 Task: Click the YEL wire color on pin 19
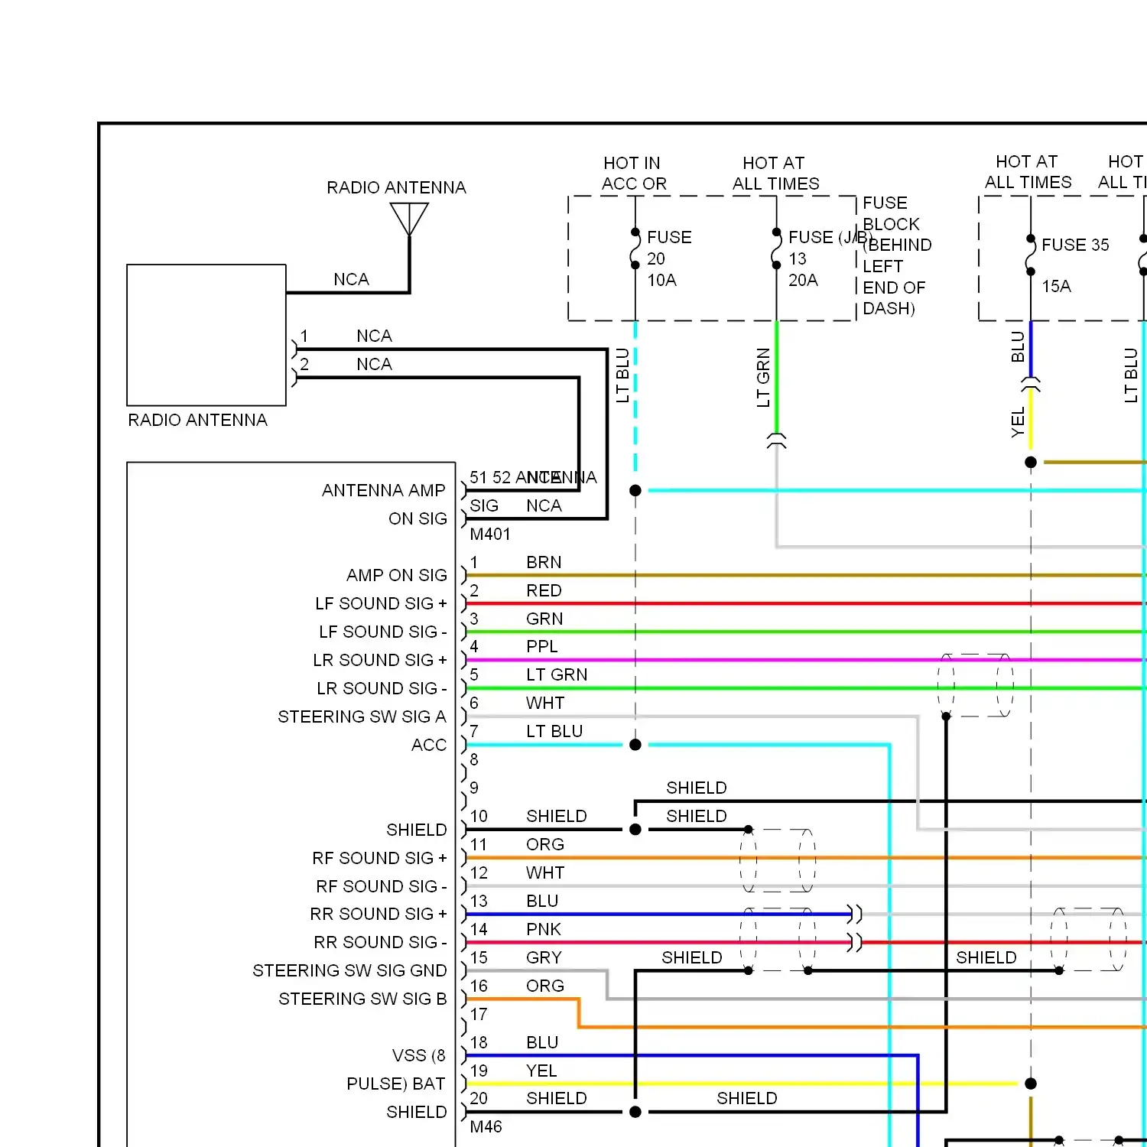(x=541, y=1071)
